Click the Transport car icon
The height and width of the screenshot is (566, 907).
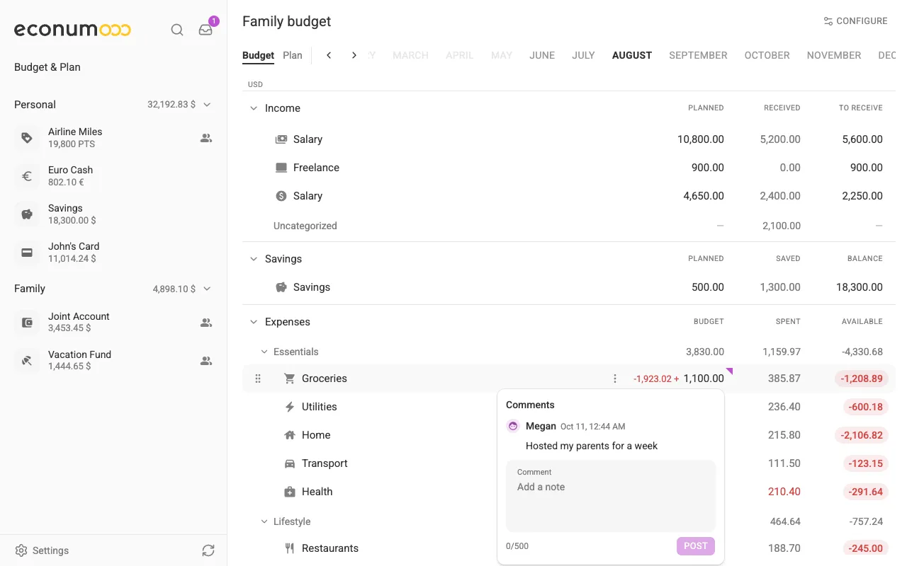coord(289,463)
